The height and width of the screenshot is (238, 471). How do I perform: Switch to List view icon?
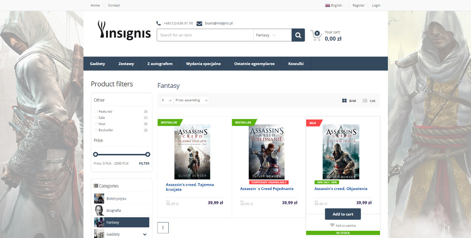click(365, 101)
